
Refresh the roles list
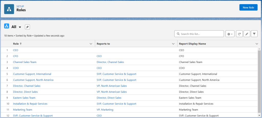pos(239,34)
